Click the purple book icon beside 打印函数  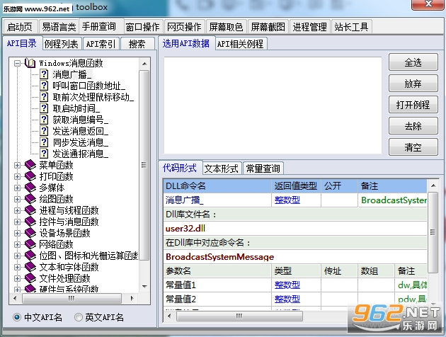[x=30, y=176]
